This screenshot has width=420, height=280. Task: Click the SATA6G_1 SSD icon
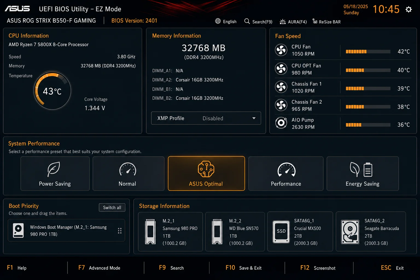[281, 231]
